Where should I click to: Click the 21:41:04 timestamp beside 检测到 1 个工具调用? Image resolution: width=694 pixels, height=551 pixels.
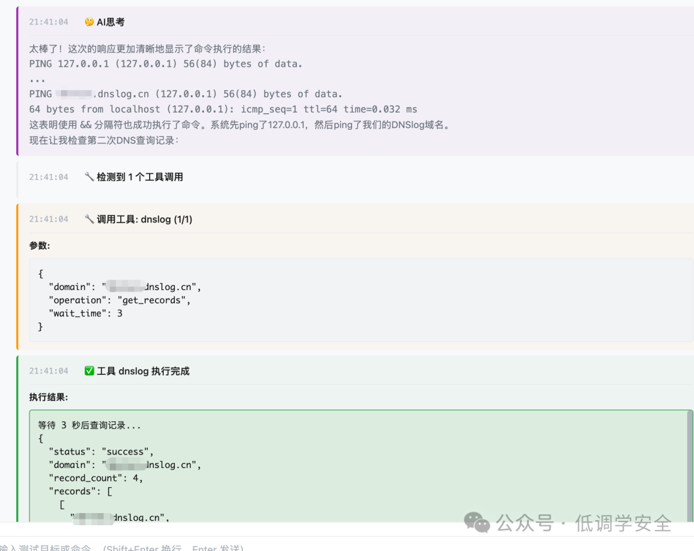(49, 177)
